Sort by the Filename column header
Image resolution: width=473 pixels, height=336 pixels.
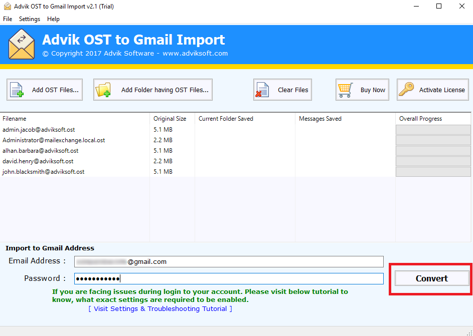click(x=75, y=119)
